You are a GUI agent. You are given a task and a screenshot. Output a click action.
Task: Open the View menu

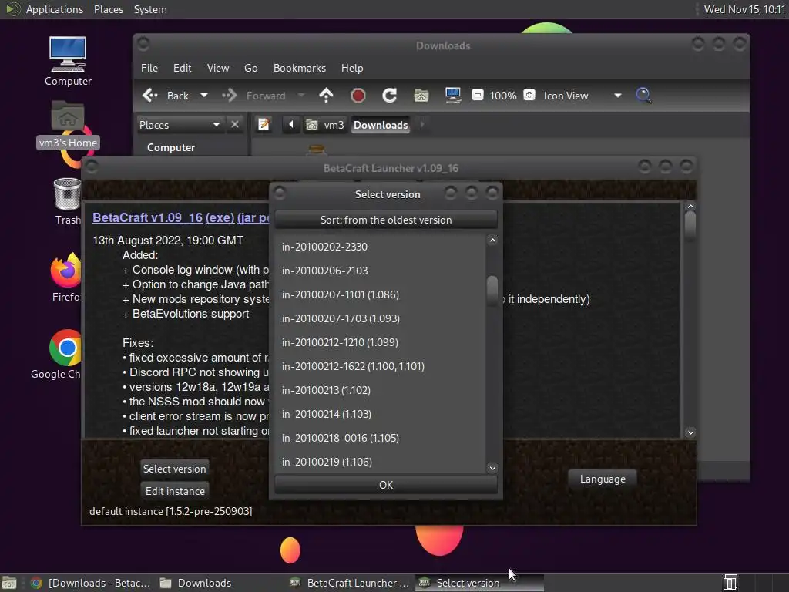pos(218,68)
